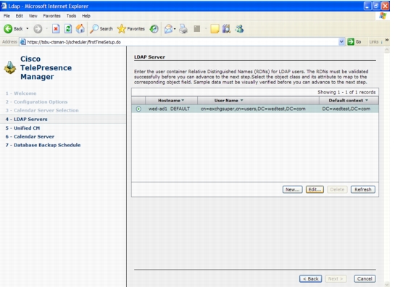Open the Mail icon dropdown arrow
Screen dimensions: 416x287
[x=175, y=29]
